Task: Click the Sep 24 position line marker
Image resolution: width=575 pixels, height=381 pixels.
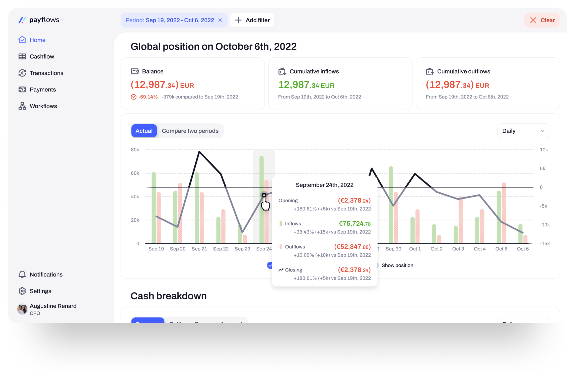Action: tap(264, 195)
